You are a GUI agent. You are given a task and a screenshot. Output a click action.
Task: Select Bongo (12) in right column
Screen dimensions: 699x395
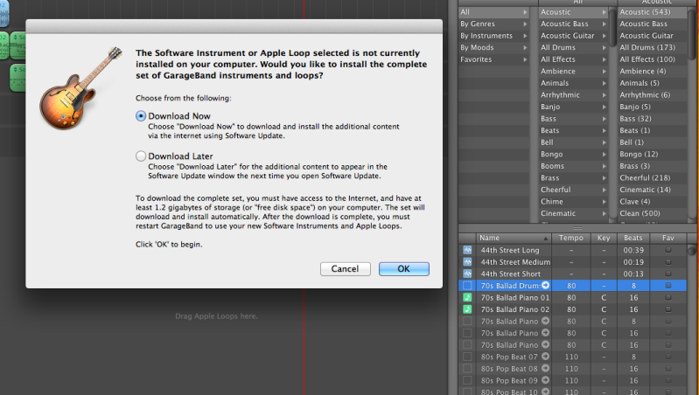click(x=653, y=154)
